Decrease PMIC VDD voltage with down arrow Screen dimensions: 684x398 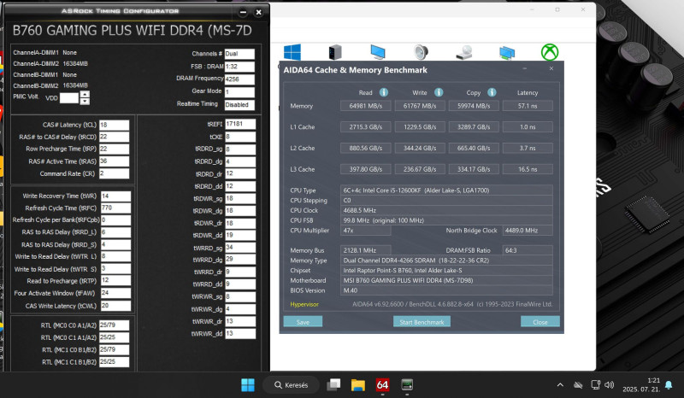tap(85, 101)
